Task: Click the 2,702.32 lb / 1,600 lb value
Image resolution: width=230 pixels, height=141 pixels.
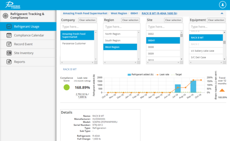Action: 82,96
